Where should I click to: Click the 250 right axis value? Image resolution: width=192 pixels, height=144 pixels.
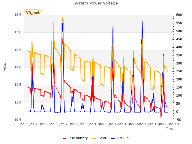click(x=179, y=71)
